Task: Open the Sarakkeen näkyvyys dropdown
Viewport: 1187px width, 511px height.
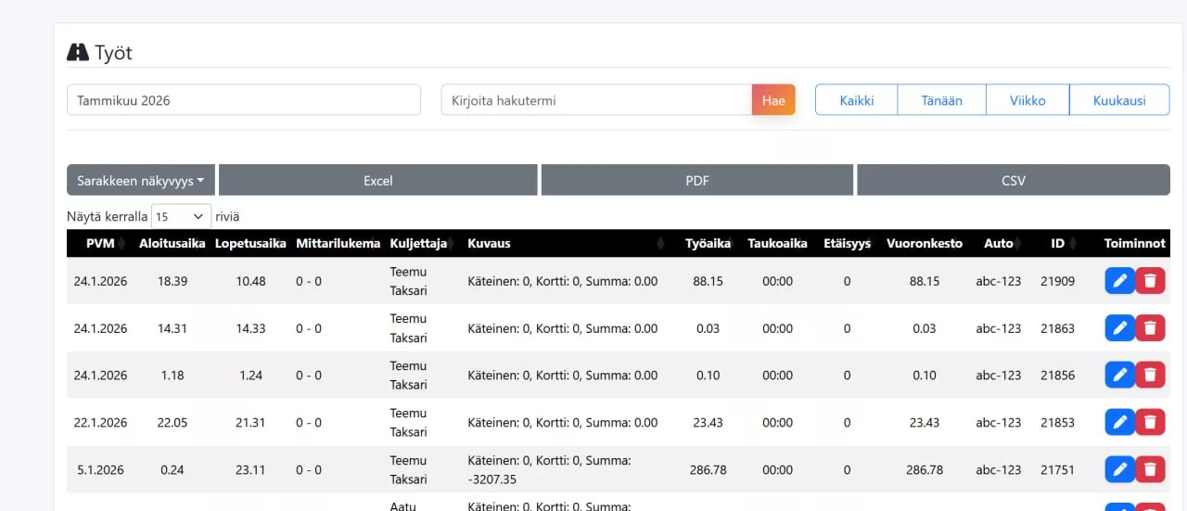Action: click(141, 181)
